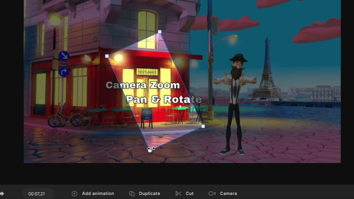Click the Add animation text label

(x=98, y=193)
